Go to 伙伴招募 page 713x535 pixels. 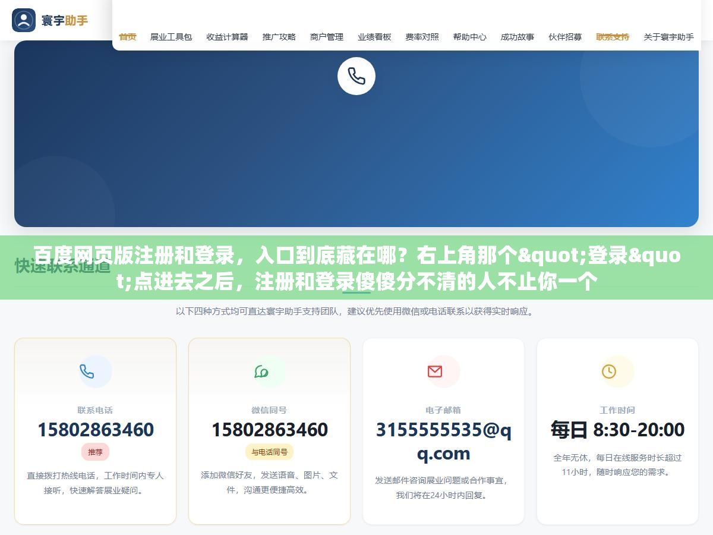(x=565, y=37)
